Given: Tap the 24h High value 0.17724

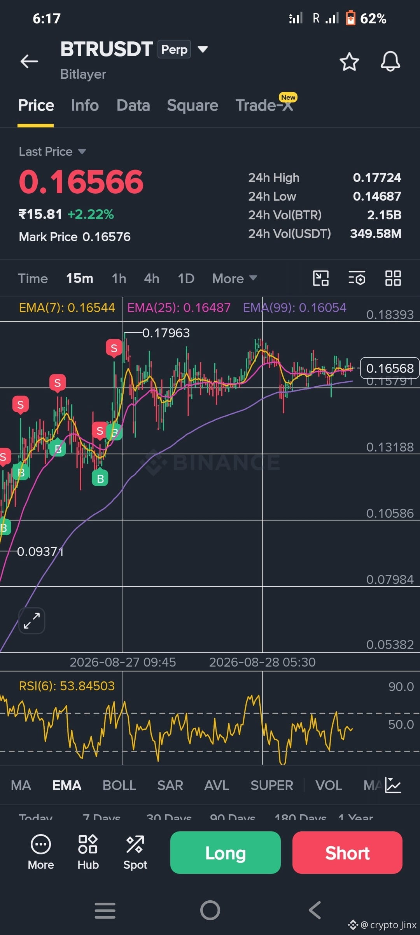Looking at the screenshot, I should 377,178.
